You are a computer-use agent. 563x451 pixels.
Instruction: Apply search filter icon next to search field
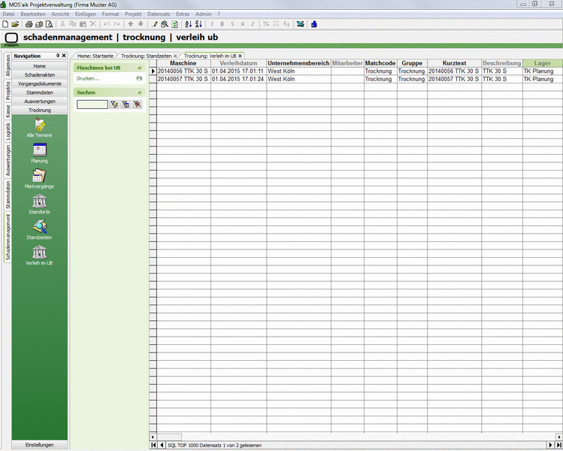pyautogui.click(x=114, y=104)
